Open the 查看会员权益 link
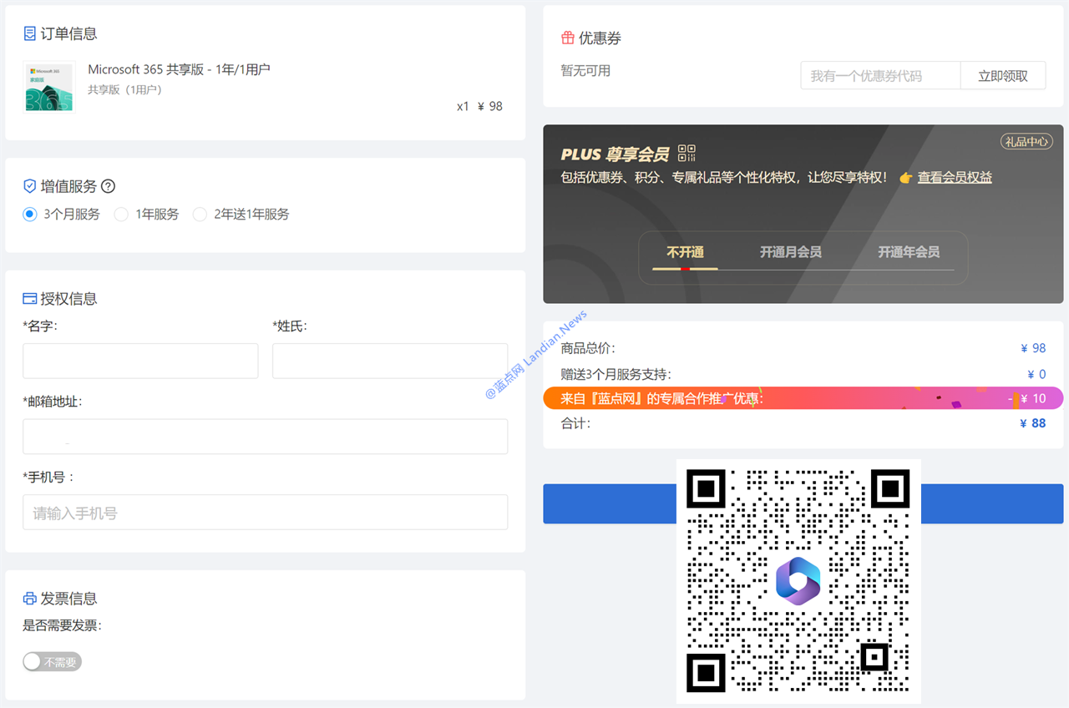This screenshot has height=708, width=1069. pos(954,178)
